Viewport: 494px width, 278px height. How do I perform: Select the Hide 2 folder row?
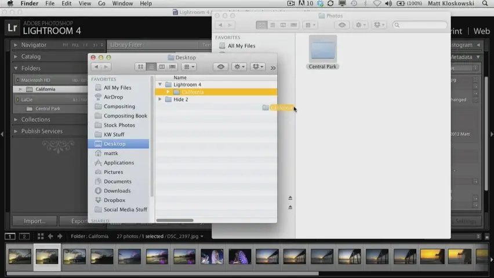click(x=216, y=99)
